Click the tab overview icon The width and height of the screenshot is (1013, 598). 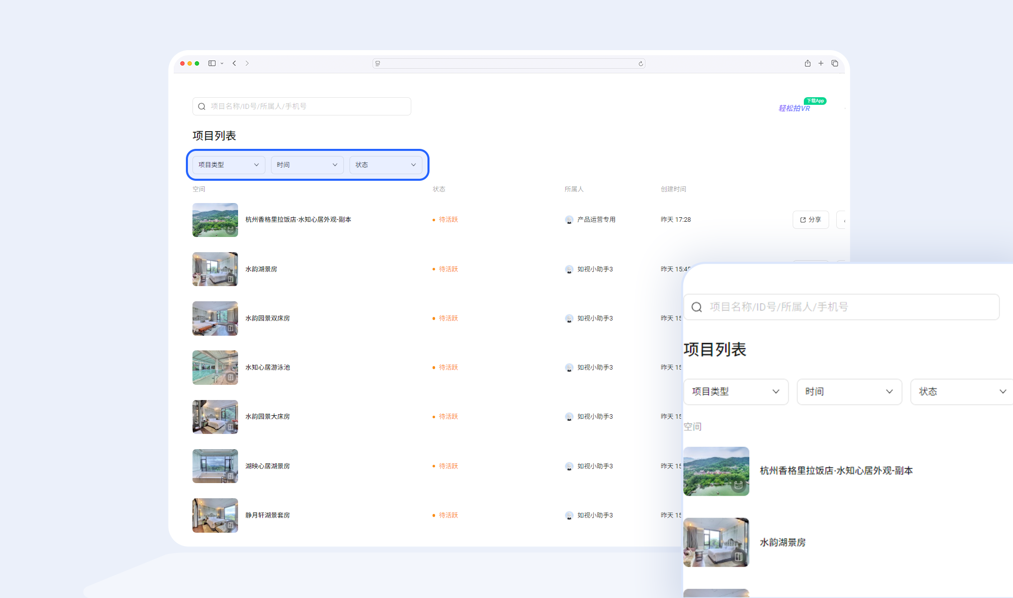(x=835, y=63)
